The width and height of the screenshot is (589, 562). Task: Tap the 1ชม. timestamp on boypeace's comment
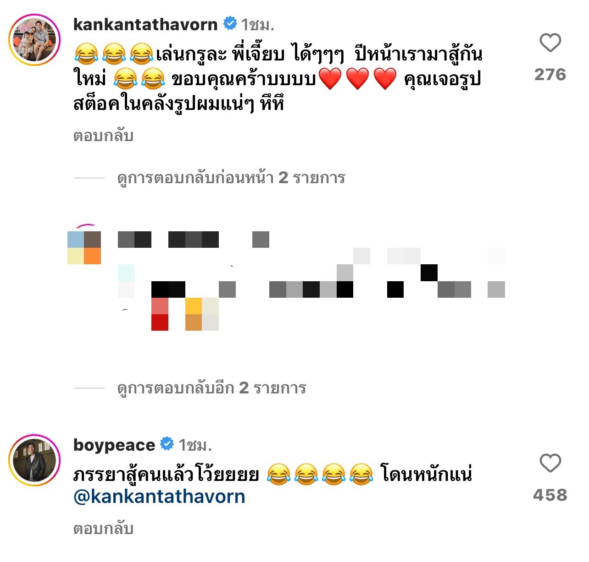[195, 445]
